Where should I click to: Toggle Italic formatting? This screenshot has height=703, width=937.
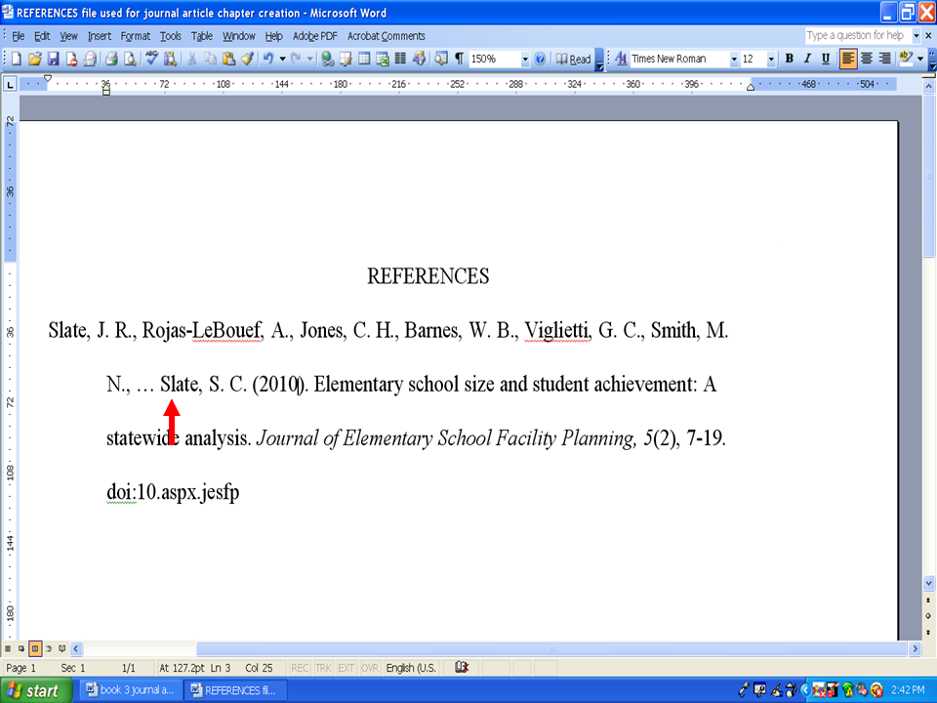pyautogui.click(x=807, y=59)
